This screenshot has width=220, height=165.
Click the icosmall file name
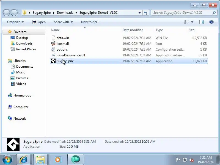(x=63, y=44)
